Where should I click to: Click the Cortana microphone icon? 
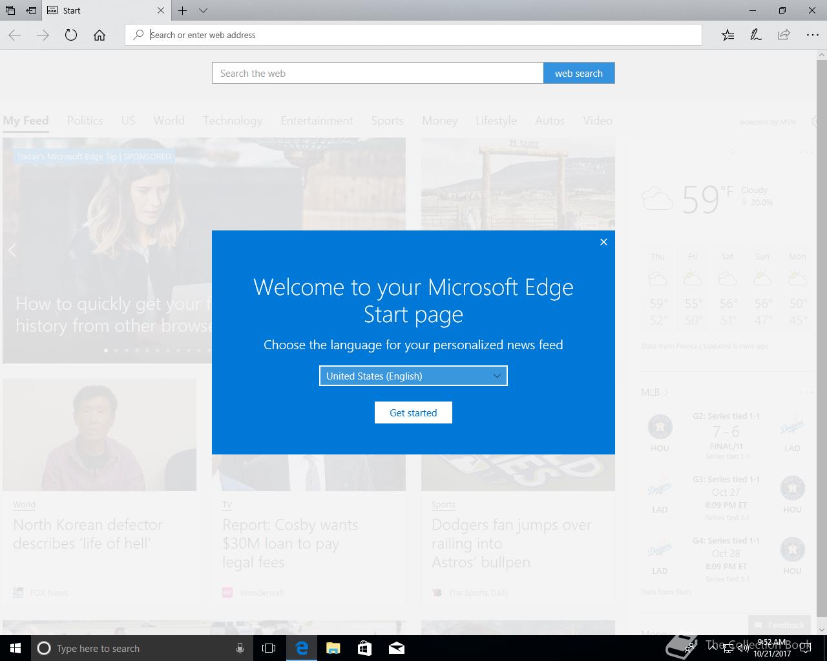click(x=240, y=648)
